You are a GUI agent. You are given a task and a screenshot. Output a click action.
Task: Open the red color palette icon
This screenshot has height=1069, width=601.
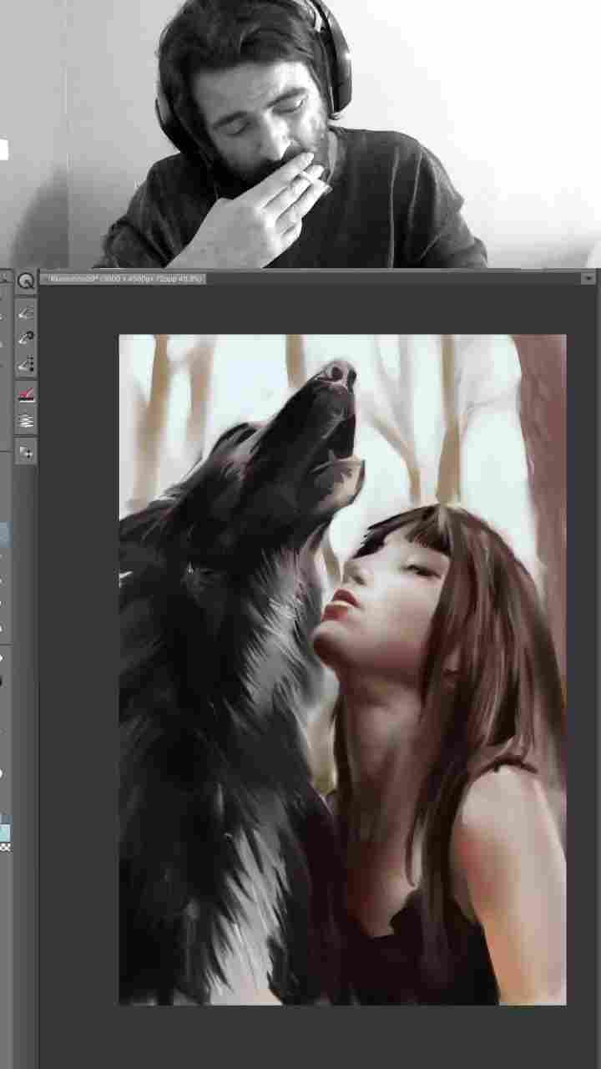point(26,395)
